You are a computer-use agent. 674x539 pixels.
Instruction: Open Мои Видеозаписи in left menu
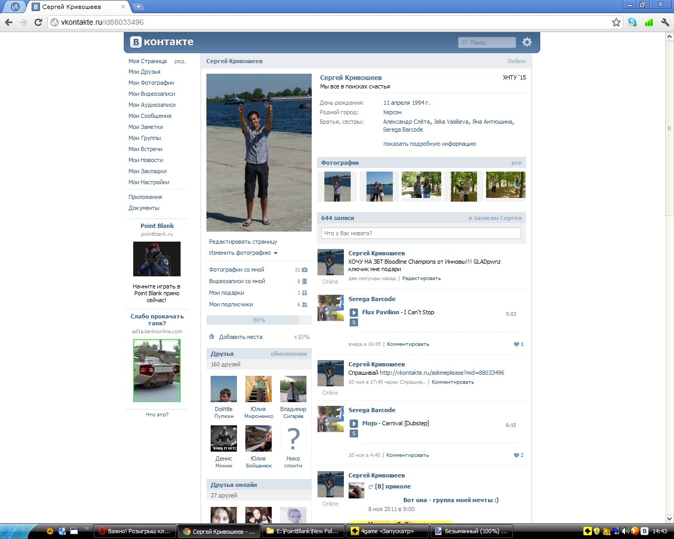[x=152, y=94]
